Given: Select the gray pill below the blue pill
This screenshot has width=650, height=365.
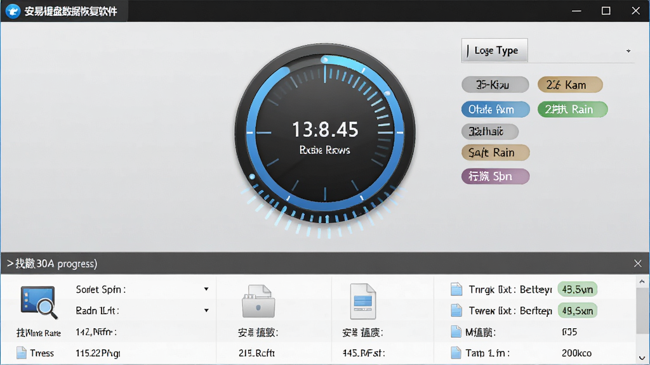Looking at the screenshot, I should [x=490, y=132].
